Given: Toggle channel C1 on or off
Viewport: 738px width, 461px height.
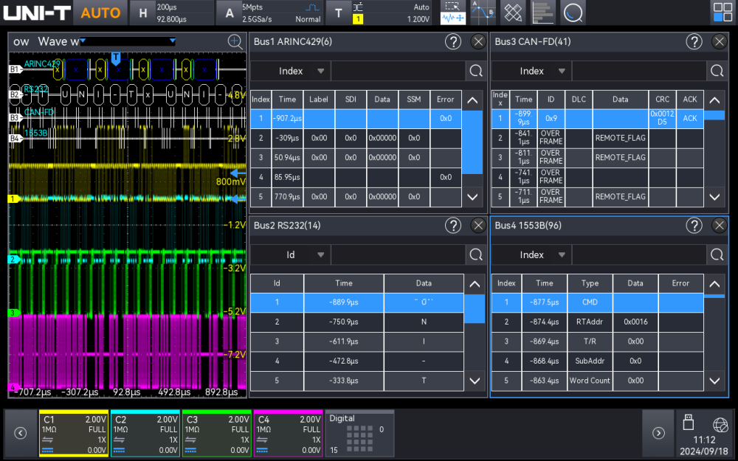Looking at the screenshot, I should pyautogui.click(x=73, y=434).
